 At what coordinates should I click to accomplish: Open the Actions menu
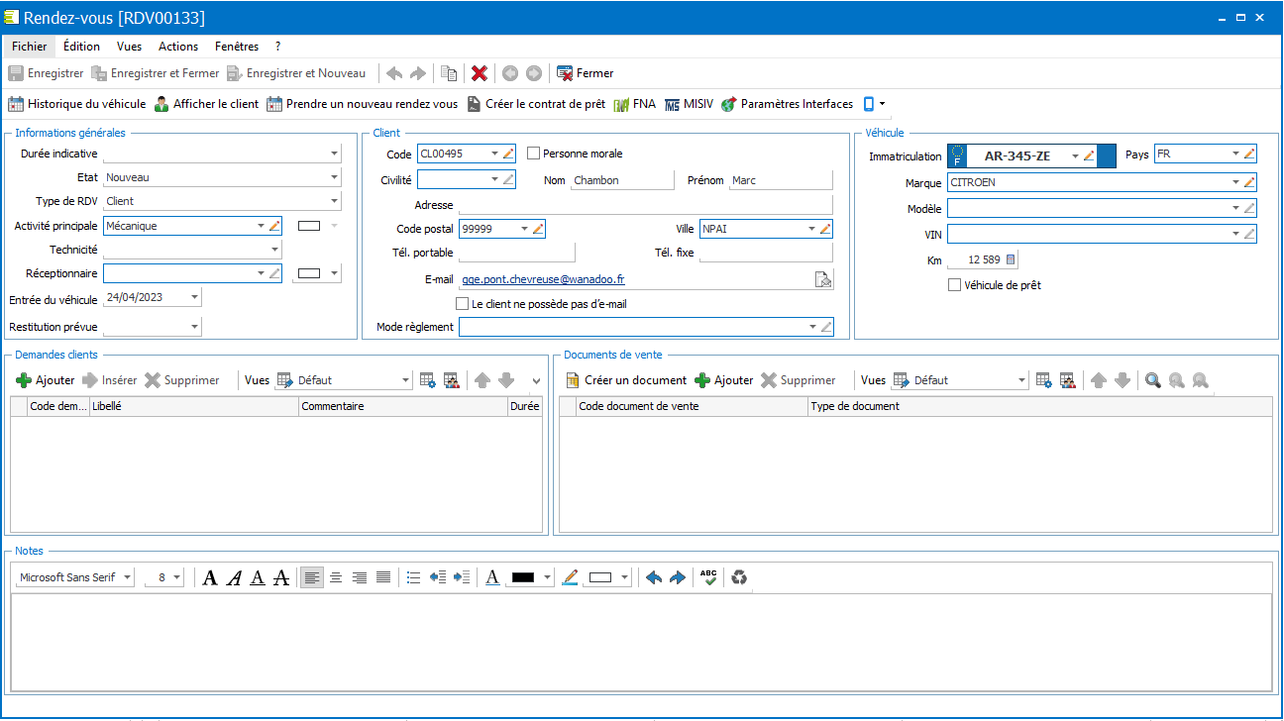178,47
